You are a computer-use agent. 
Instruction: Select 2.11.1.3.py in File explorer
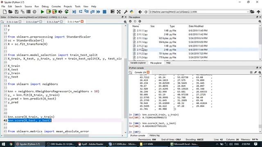click(x=142, y=38)
